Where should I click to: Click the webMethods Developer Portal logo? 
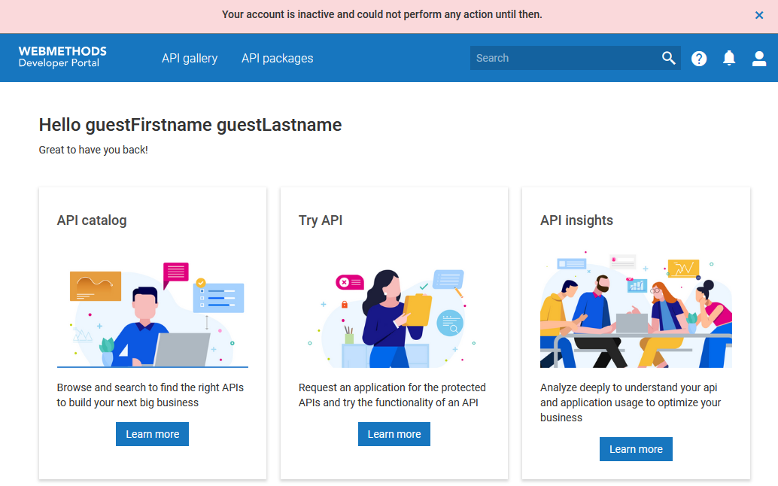[x=62, y=57]
